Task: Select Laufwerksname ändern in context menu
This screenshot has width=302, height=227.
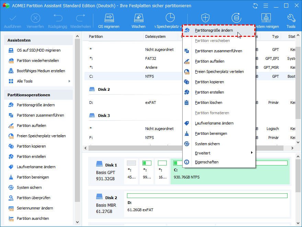Action: point(219,123)
